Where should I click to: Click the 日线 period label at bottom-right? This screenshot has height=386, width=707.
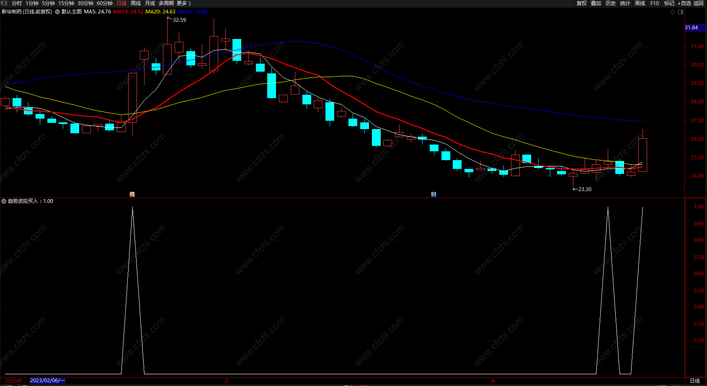695,381
